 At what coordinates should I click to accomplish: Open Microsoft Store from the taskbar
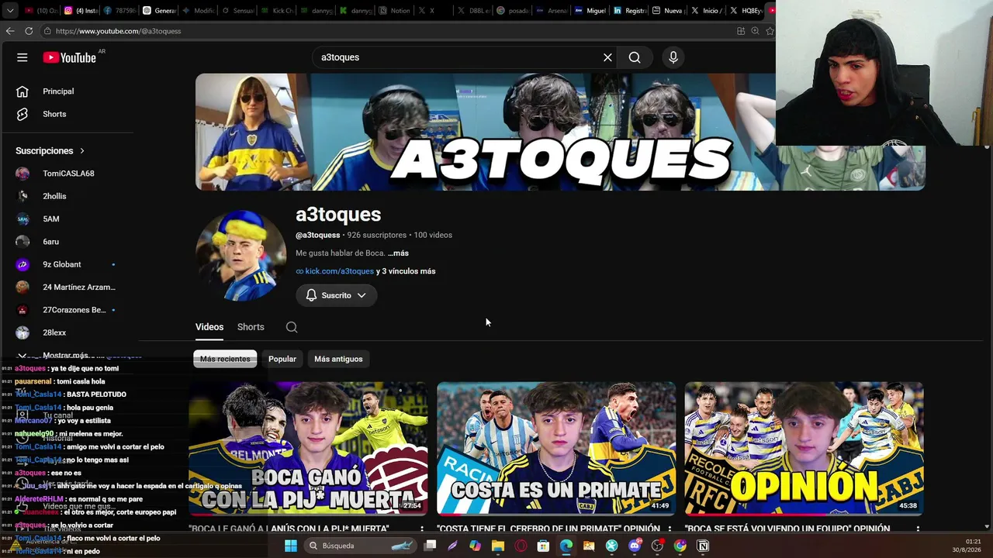(x=543, y=546)
